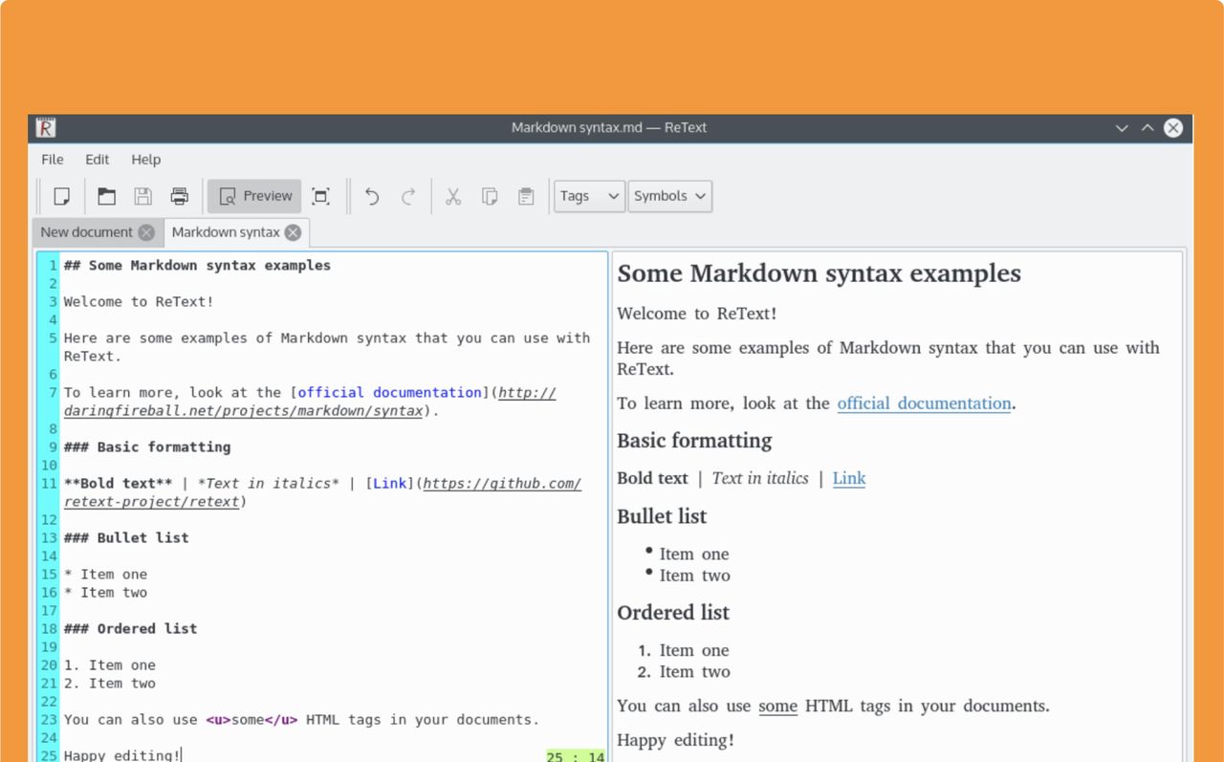This screenshot has height=762, width=1224.
Task: Click the Save document floppy icon
Action: click(143, 196)
